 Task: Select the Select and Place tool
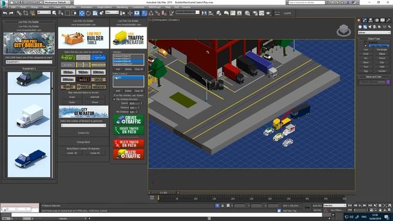[101, 13]
